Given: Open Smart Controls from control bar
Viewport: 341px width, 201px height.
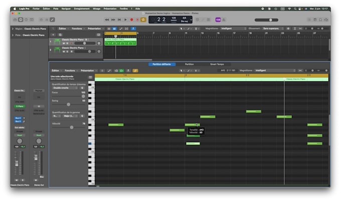Looking at the screenshot, I should point(41,20).
